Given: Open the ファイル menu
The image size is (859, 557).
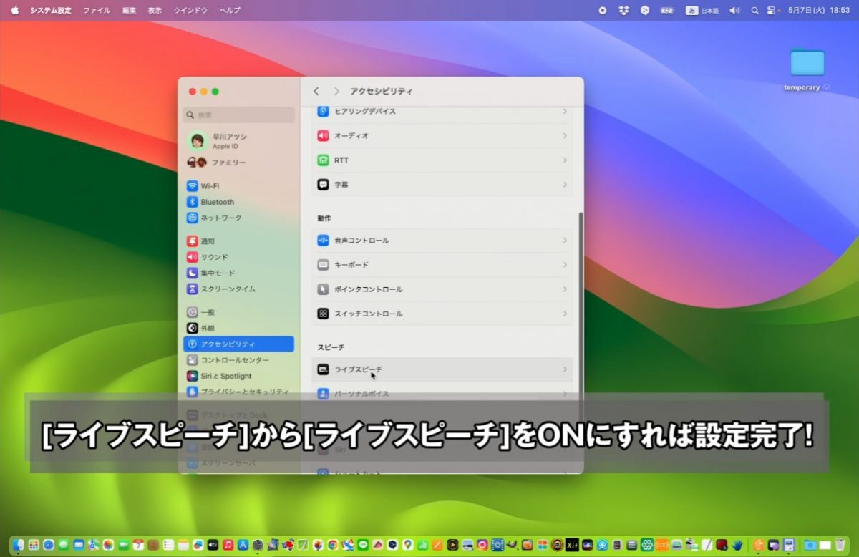Looking at the screenshot, I should [97, 11].
